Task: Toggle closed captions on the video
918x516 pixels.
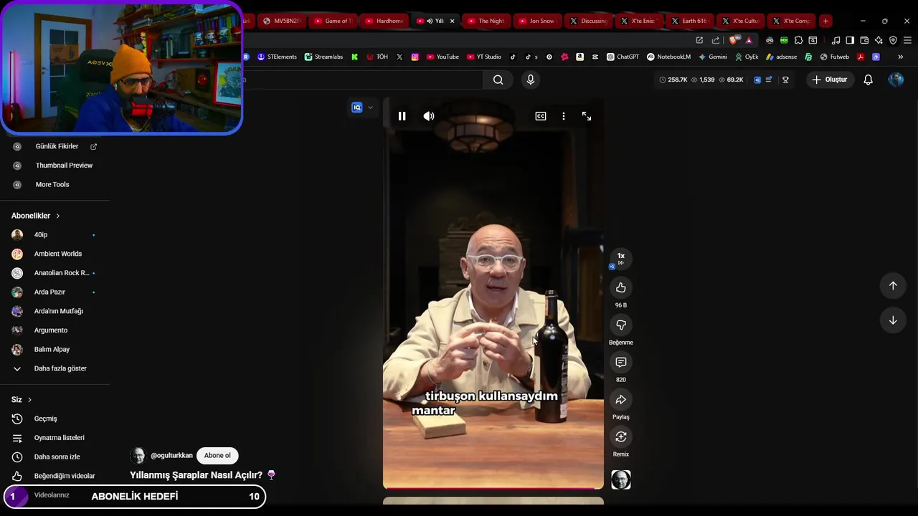Action: point(541,116)
